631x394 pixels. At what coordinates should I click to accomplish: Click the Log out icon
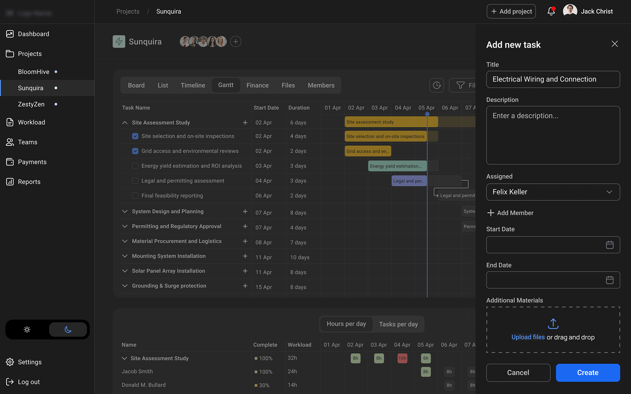[x=10, y=382]
